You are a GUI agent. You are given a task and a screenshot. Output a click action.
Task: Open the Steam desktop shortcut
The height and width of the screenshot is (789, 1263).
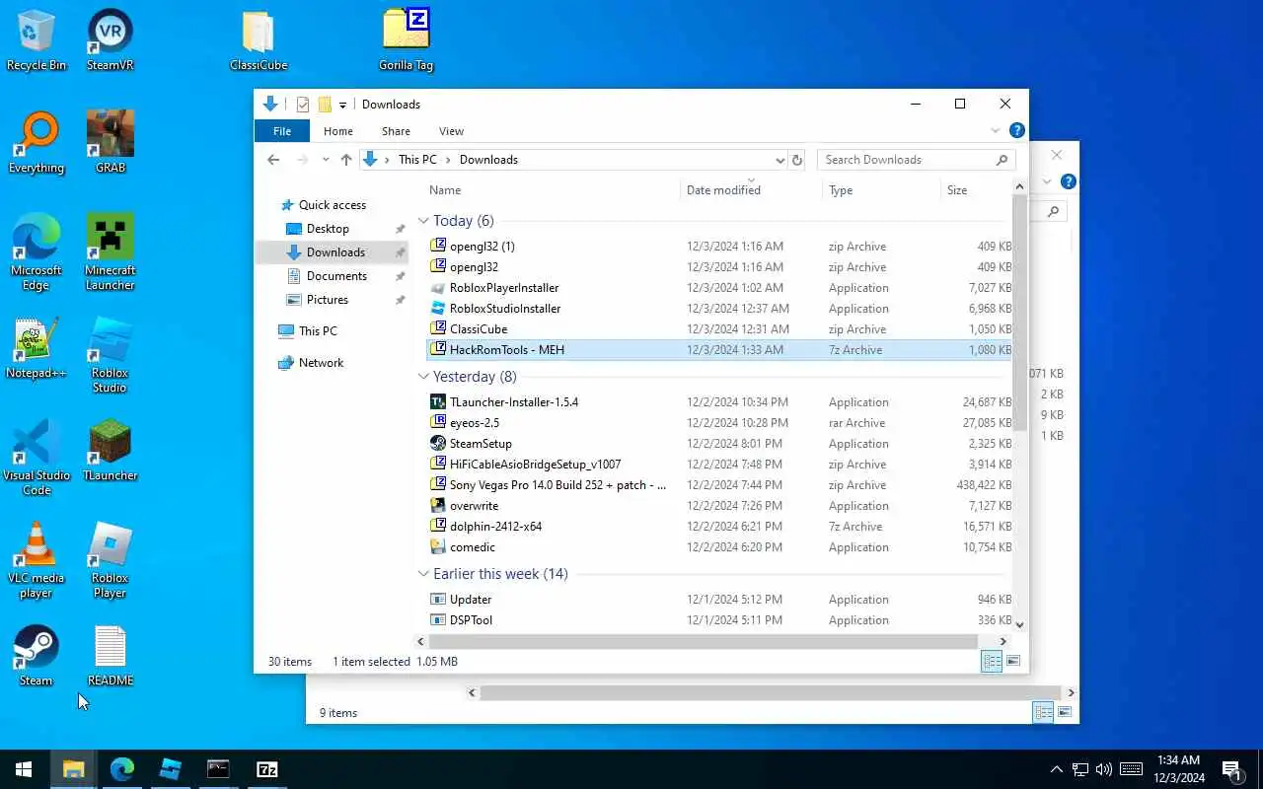click(x=36, y=656)
